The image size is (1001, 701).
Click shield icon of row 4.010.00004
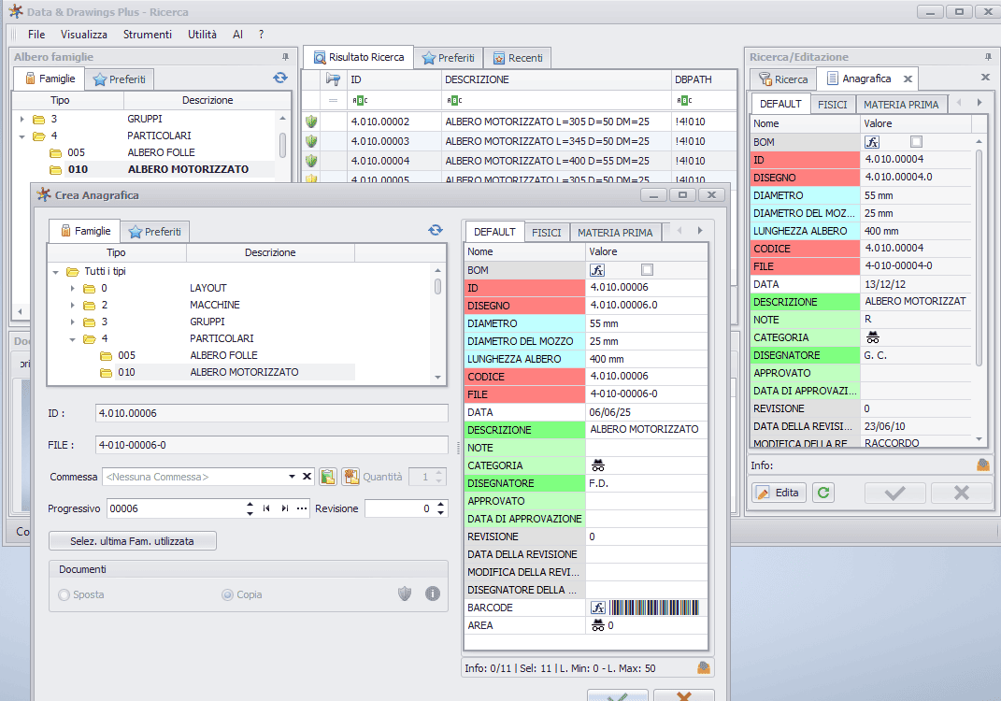[x=311, y=161]
